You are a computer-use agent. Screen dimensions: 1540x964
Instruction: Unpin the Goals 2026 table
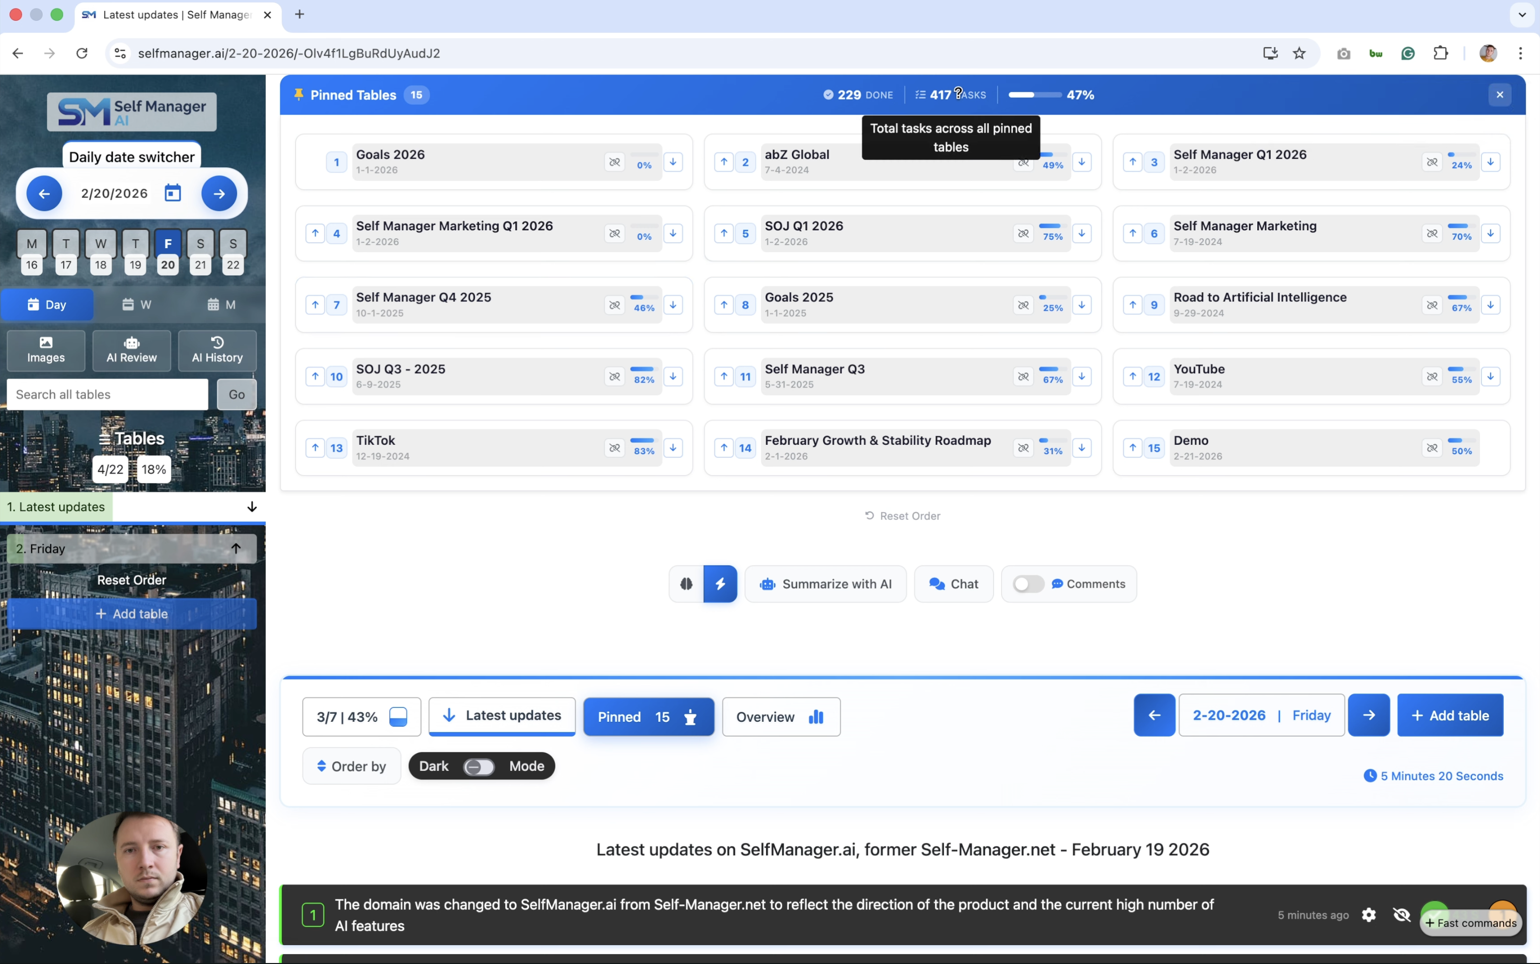[x=615, y=162]
